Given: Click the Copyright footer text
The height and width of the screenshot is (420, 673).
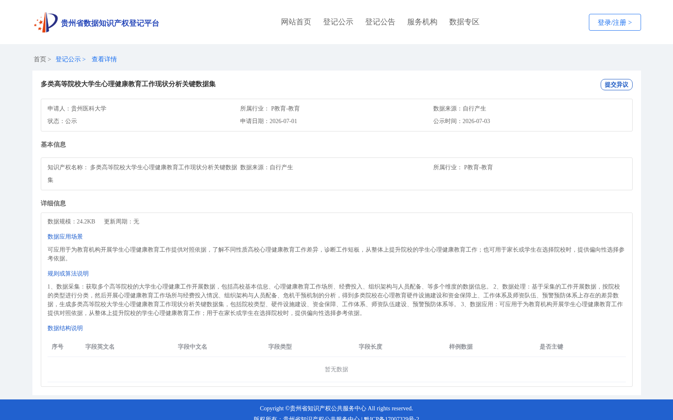Looking at the screenshot, I should tap(336, 408).
